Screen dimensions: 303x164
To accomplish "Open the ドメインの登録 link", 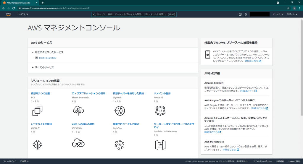I will (162, 93).
